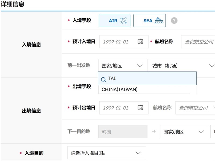Screen dimensions: 215x161
Task: Click the entry 航班名称 airline search field
Action: coord(198,42)
